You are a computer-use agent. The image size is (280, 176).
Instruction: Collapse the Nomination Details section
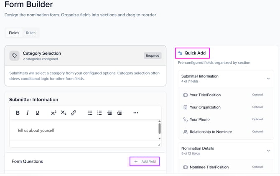click(268, 151)
